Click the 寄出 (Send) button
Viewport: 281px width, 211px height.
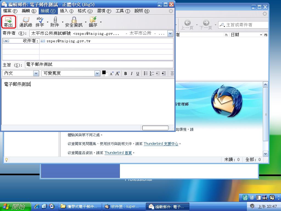[9, 22]
